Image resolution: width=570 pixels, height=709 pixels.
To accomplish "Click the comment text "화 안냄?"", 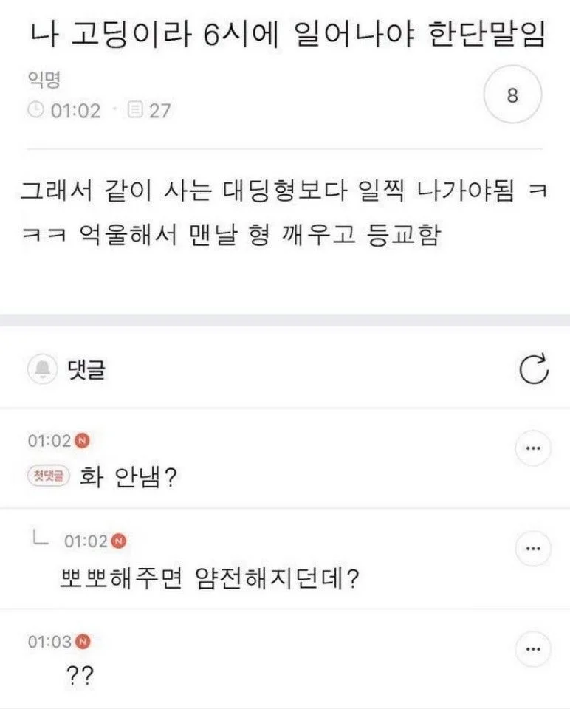I will 127,478.
